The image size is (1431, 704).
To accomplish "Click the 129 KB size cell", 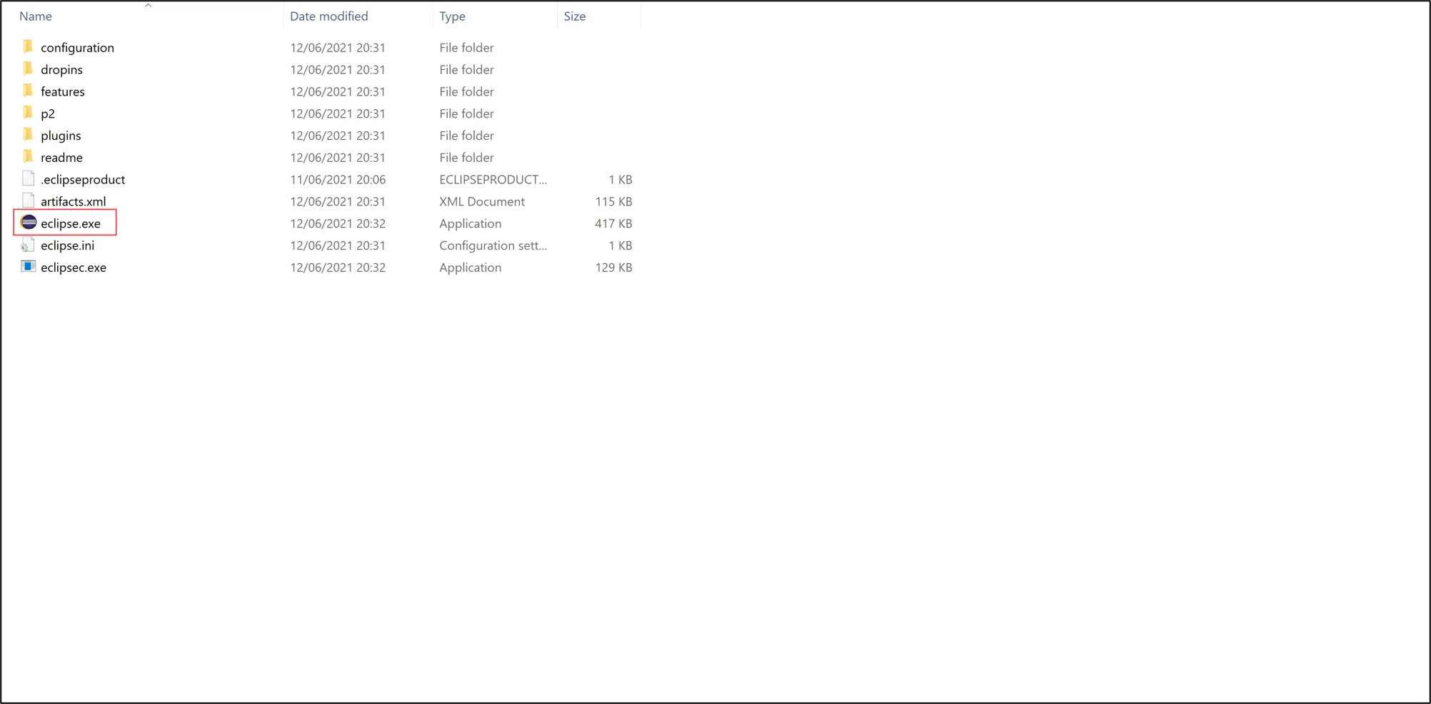I will pyautogui.click(x=613, y=267).
